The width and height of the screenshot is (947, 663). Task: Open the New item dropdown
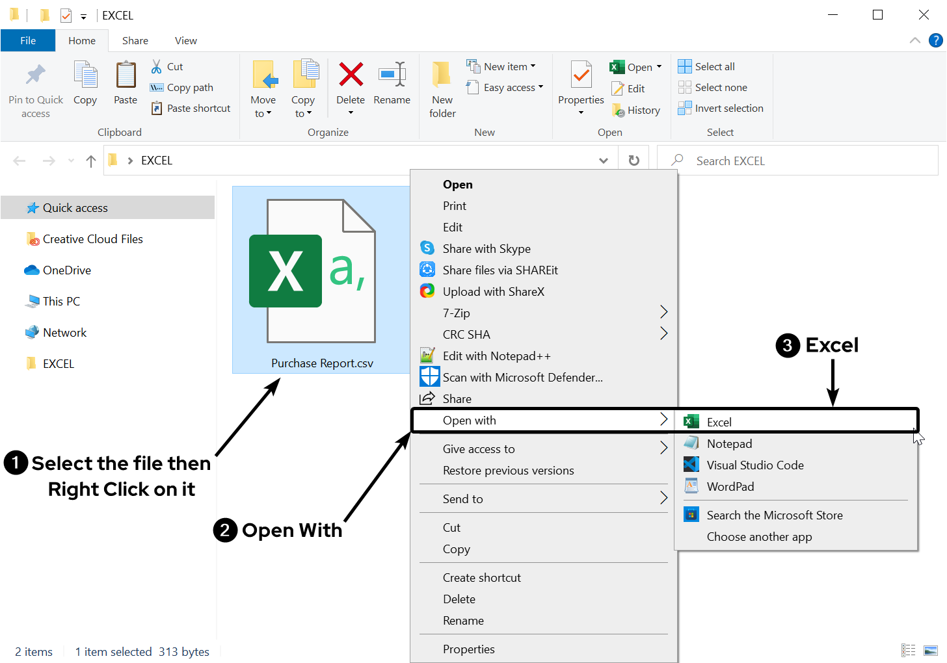[x=509, y=66]
